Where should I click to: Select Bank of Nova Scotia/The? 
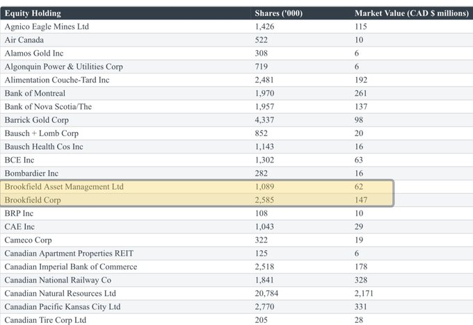click(x=48, y=107)
